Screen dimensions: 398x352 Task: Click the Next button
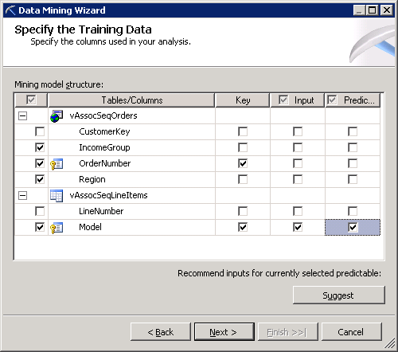(x=224, y=332)
